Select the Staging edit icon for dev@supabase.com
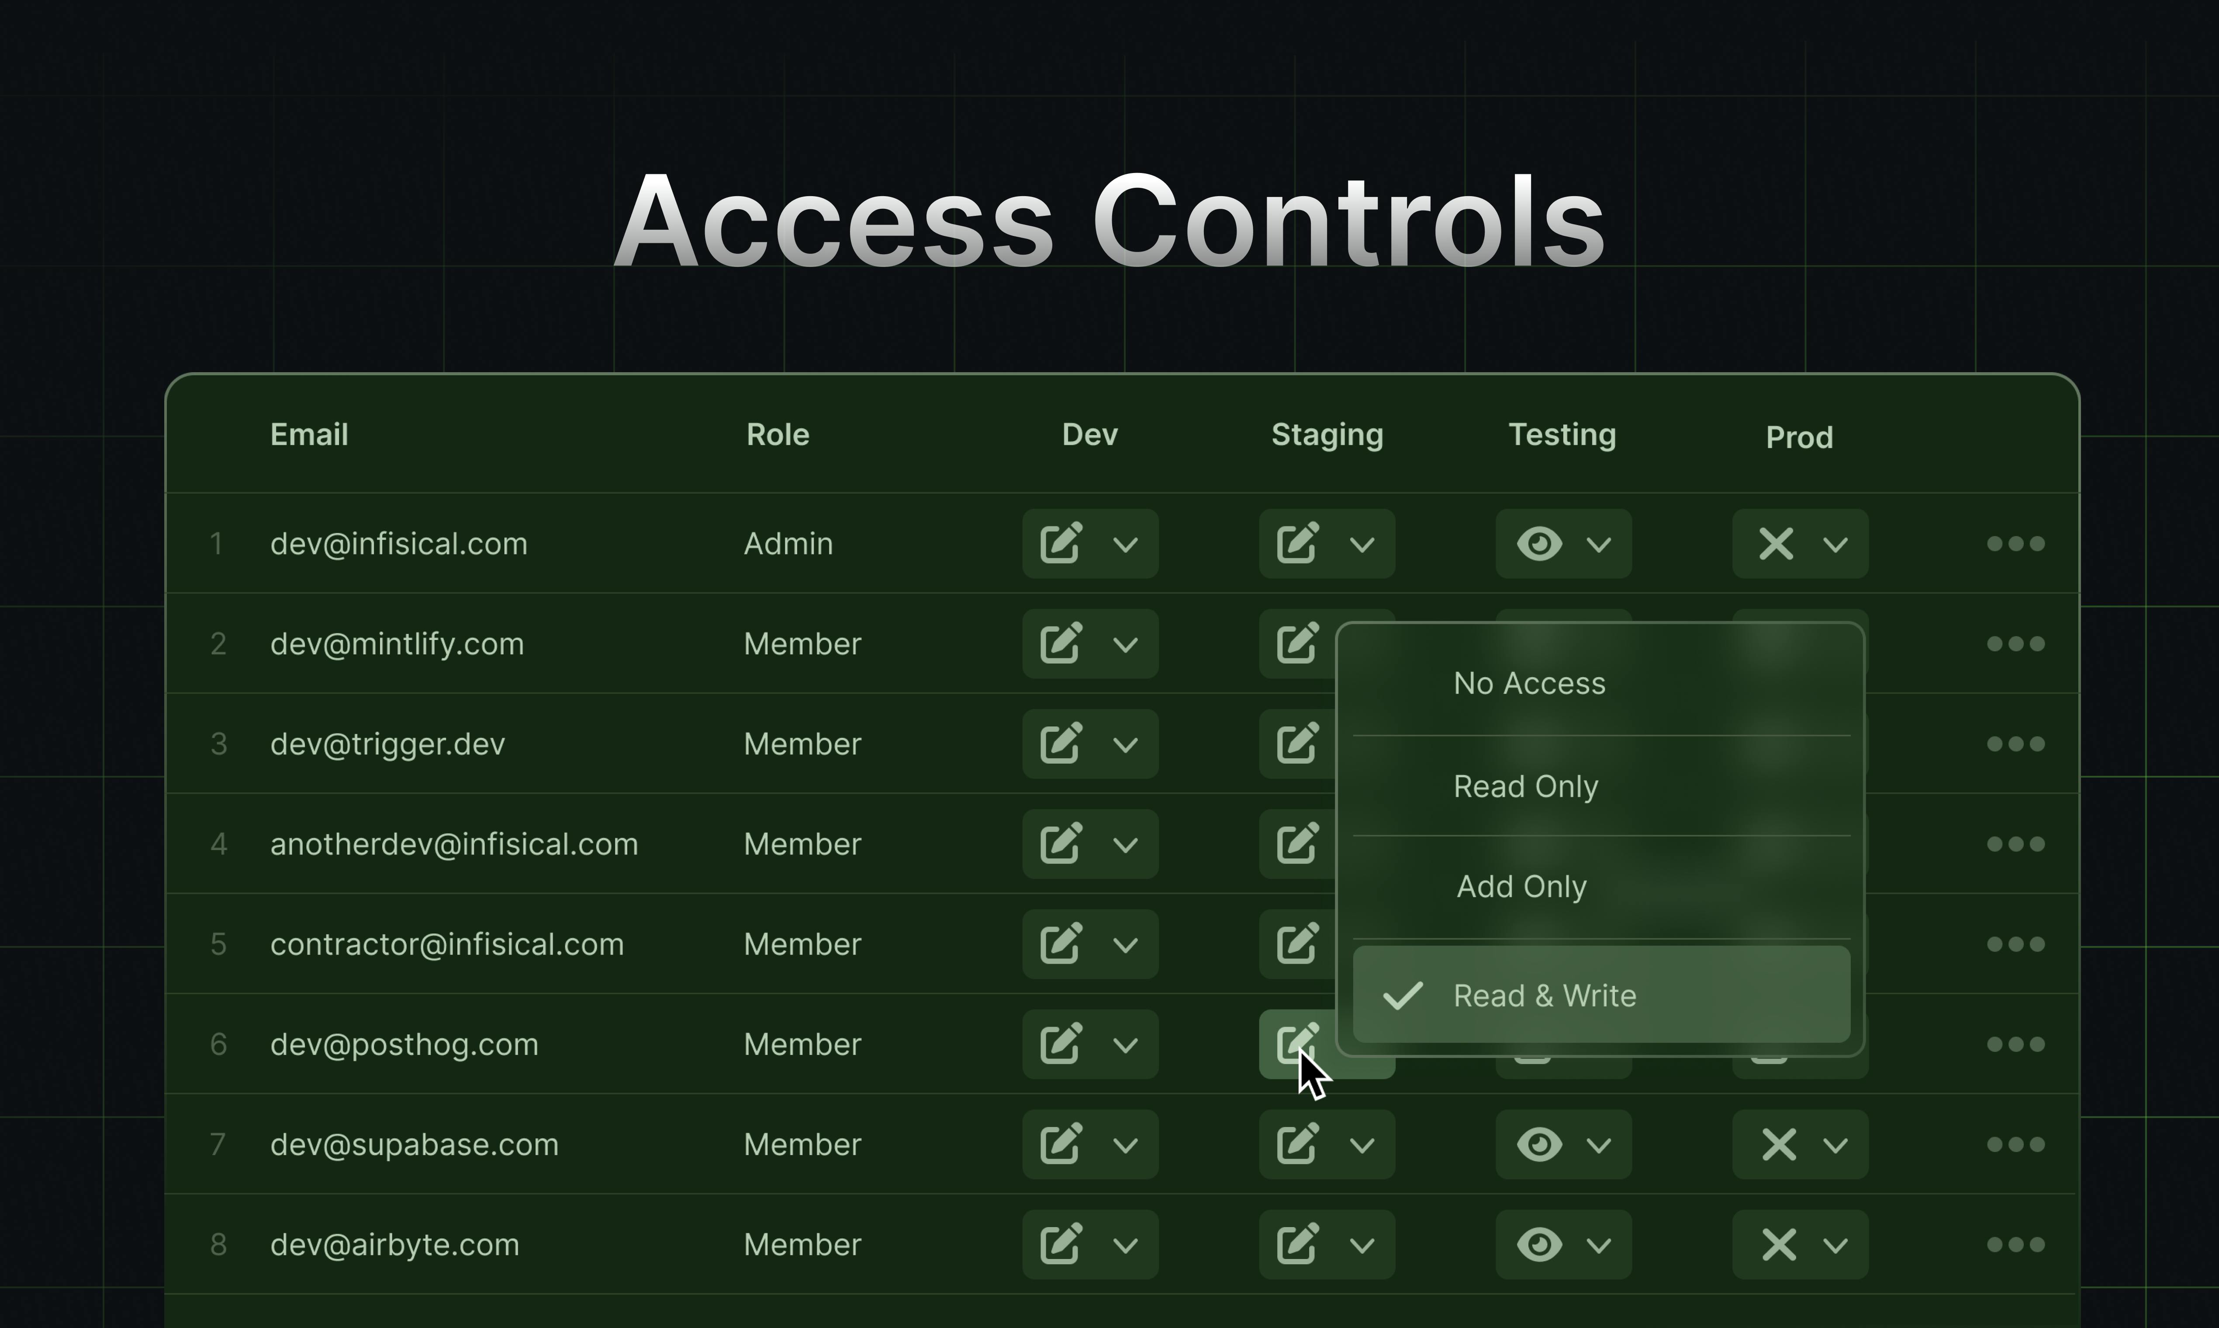Image resolution: width=2219 pixels, height=1328 pixels. (x=1298, y=1144)
